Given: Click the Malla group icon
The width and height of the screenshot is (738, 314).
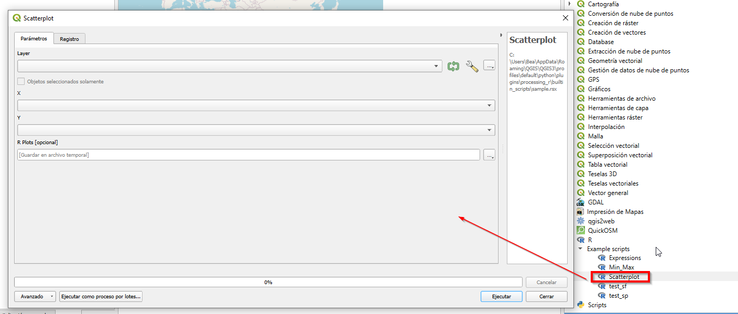Looking at the screenshot, I should click(x=581, y=136).
